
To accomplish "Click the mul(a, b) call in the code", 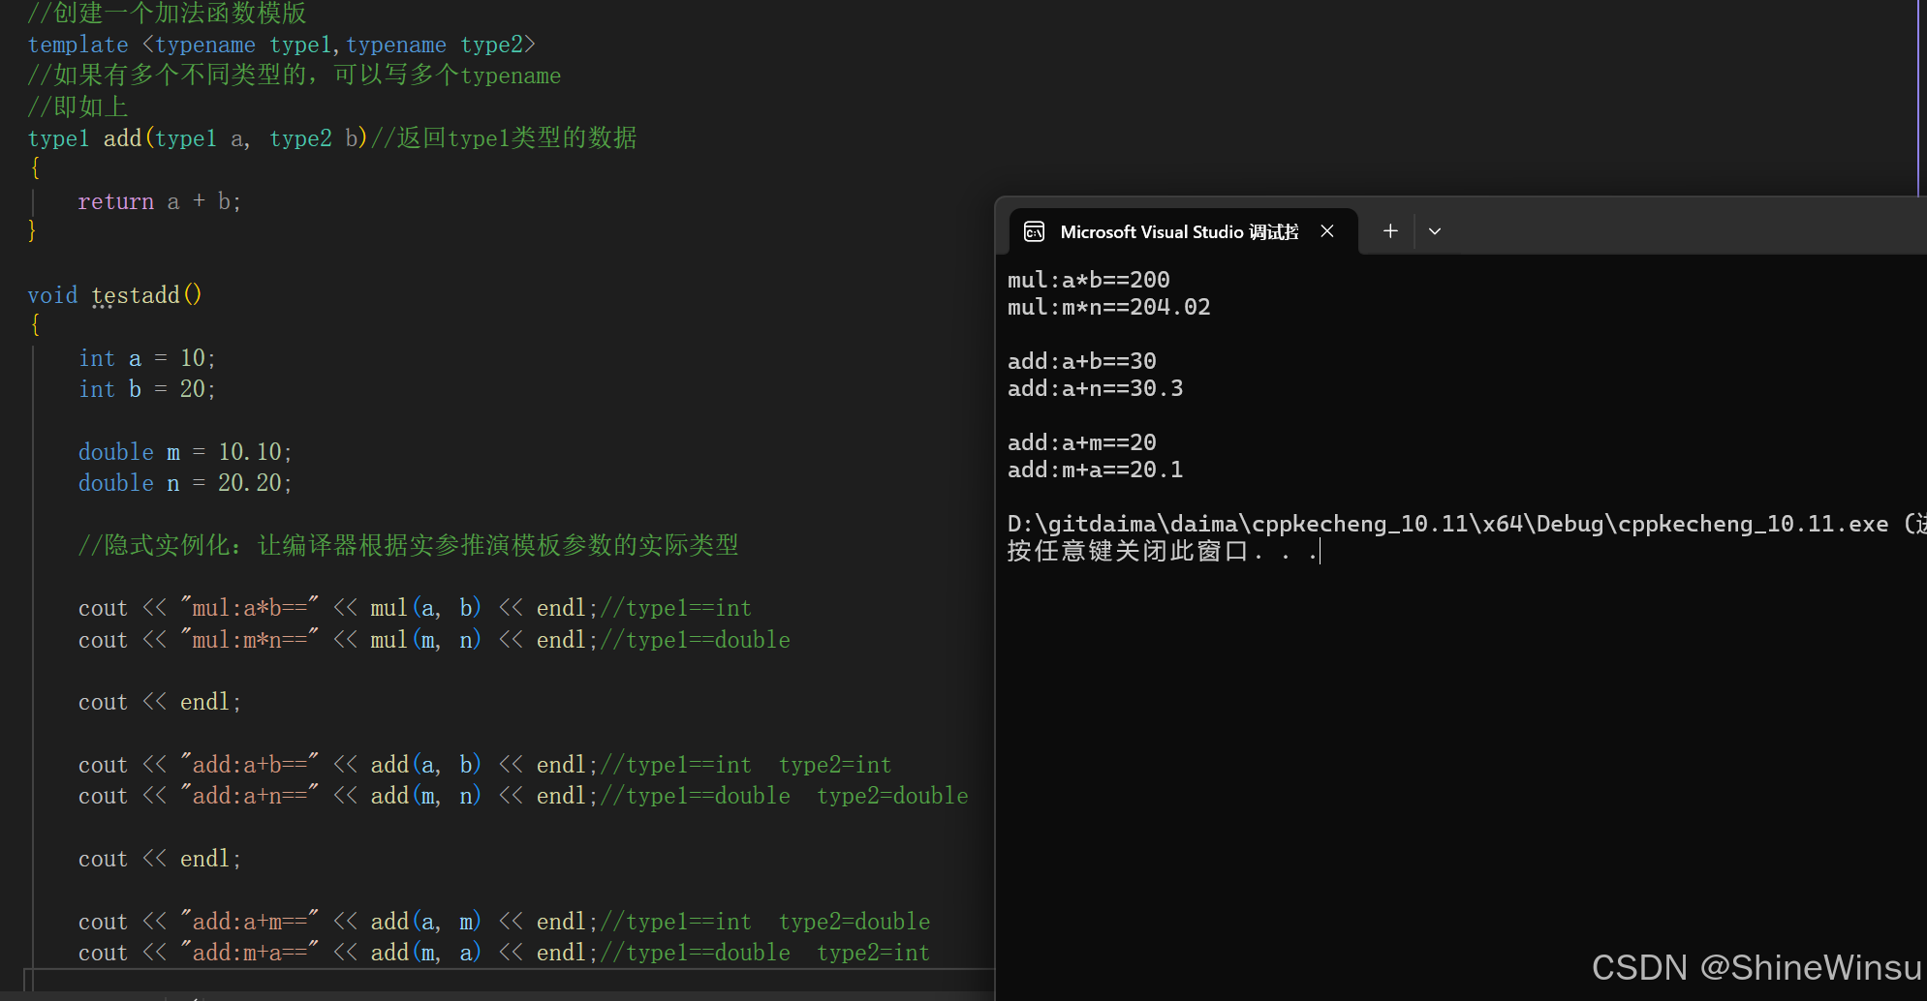I will [x=424, y=608].
